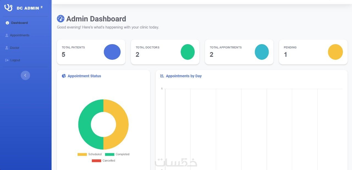
Task: Click the green Completed donut segment
Action: 84,124
